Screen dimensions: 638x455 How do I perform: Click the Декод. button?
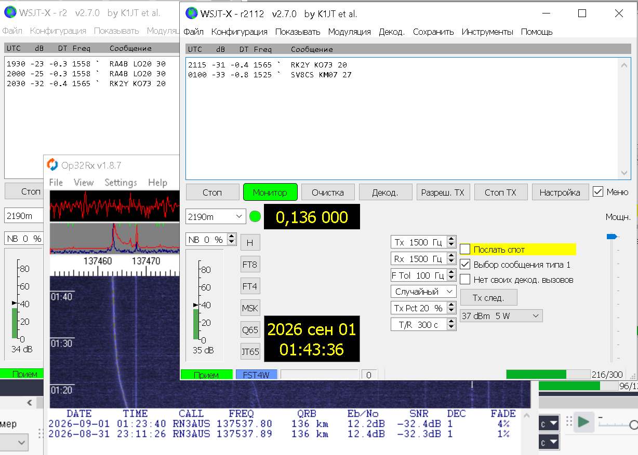click(385, 192)
